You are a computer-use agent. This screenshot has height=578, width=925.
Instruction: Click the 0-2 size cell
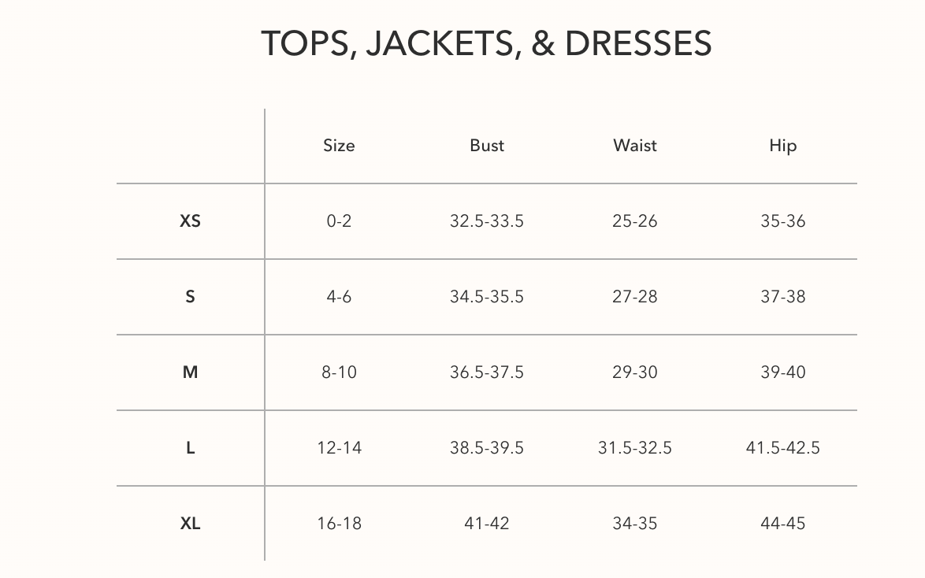tap(339, 221)
